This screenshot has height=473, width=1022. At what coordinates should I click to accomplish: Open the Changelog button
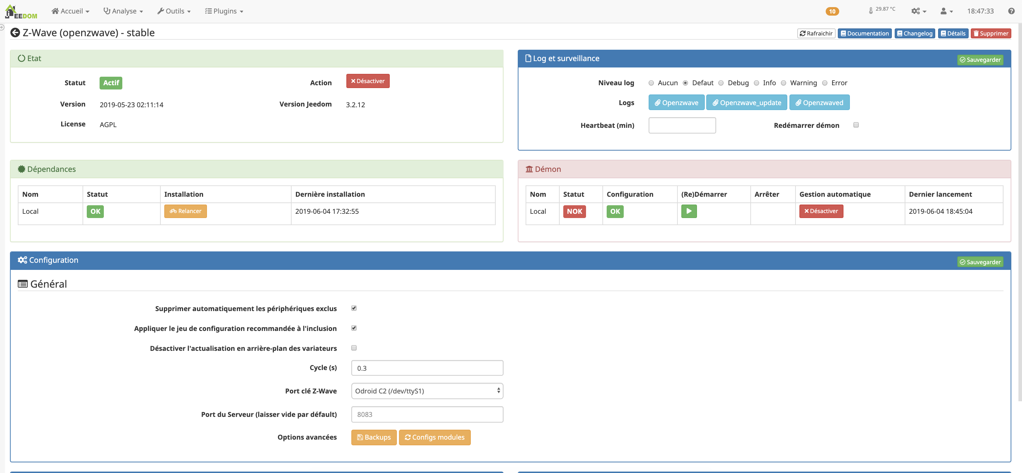pyautogui.click(x=915, y=33)
